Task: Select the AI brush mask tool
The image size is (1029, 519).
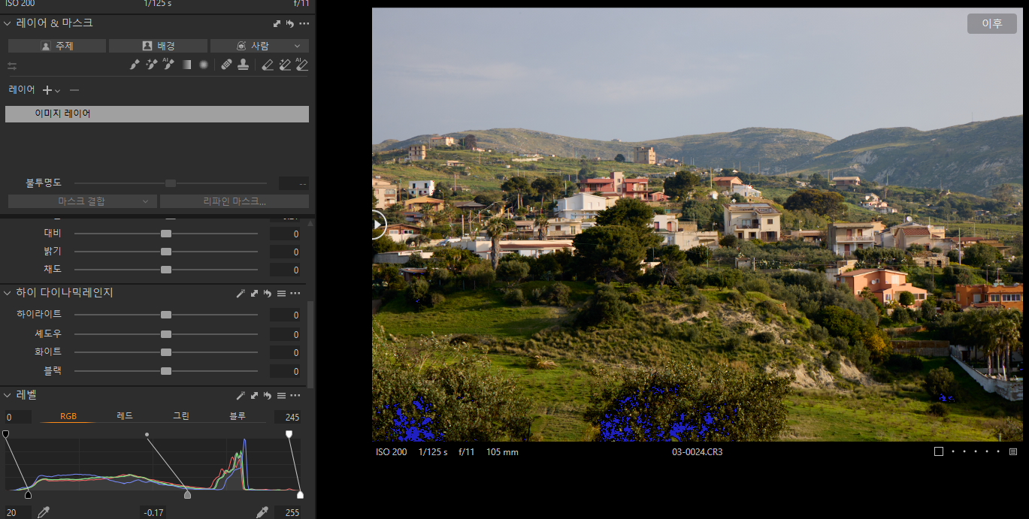Action: click(168, 65)
